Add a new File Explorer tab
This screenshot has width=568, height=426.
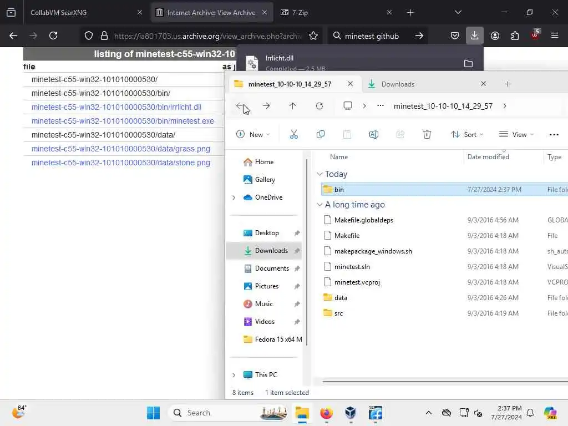pos(508,84)
